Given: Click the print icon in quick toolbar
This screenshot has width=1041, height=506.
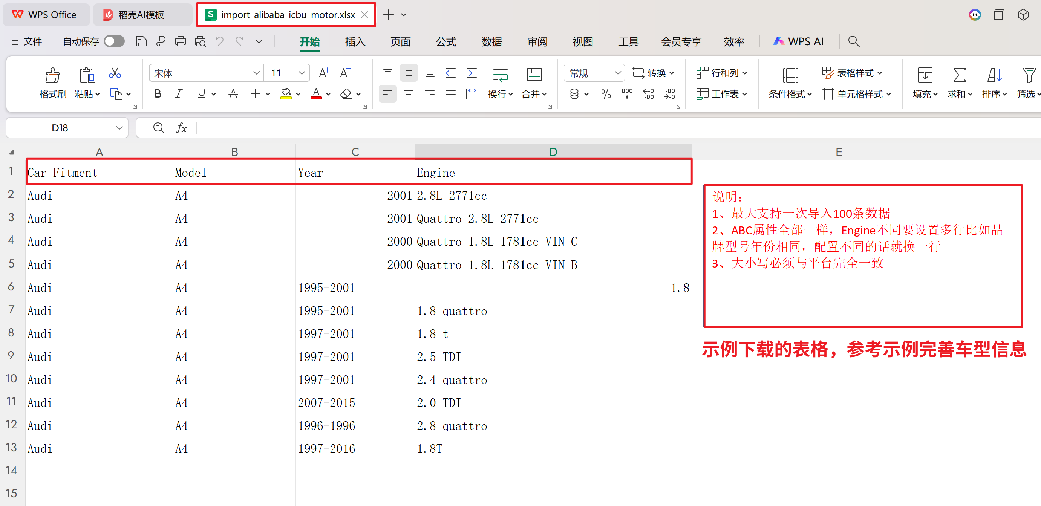Looking at the screenshot, I should point(180,41).
